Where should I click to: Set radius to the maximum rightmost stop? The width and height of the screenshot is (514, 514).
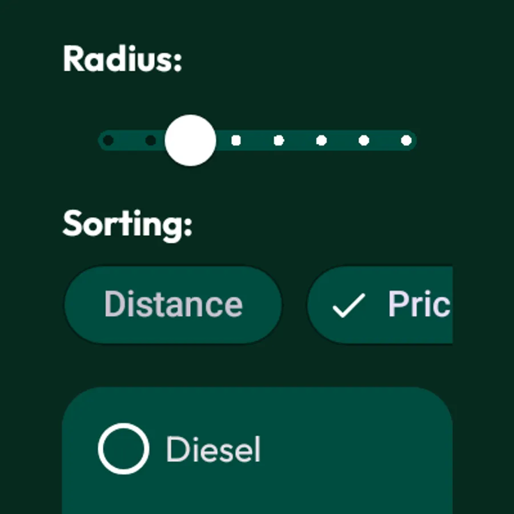407,140
